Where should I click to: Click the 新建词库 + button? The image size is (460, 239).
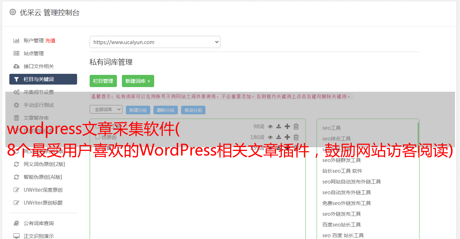138,81
